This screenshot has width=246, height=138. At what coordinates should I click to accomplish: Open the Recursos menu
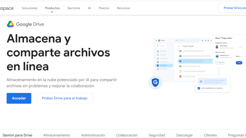123,8
